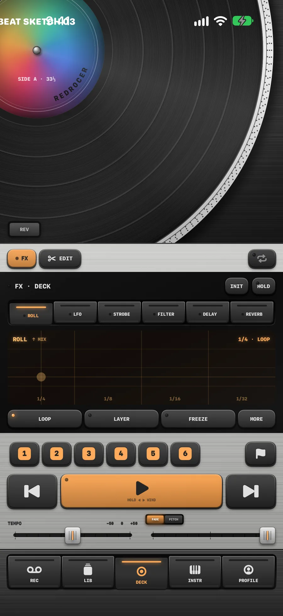
Task: Click the battery charging status icon
Action: (x=243, y=21)
